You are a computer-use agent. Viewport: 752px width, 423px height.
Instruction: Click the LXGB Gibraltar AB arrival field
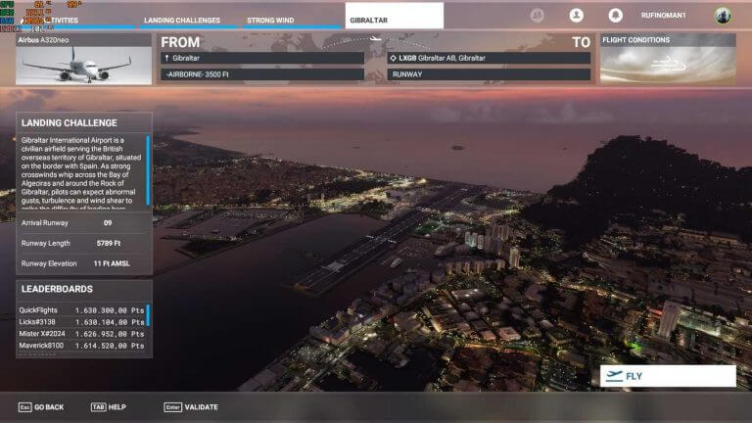pos(489,58)
